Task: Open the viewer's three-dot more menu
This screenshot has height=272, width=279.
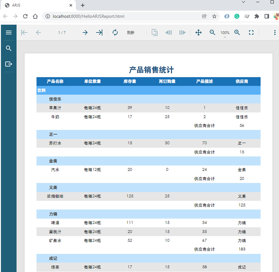Action: click(x=275, y=32)
